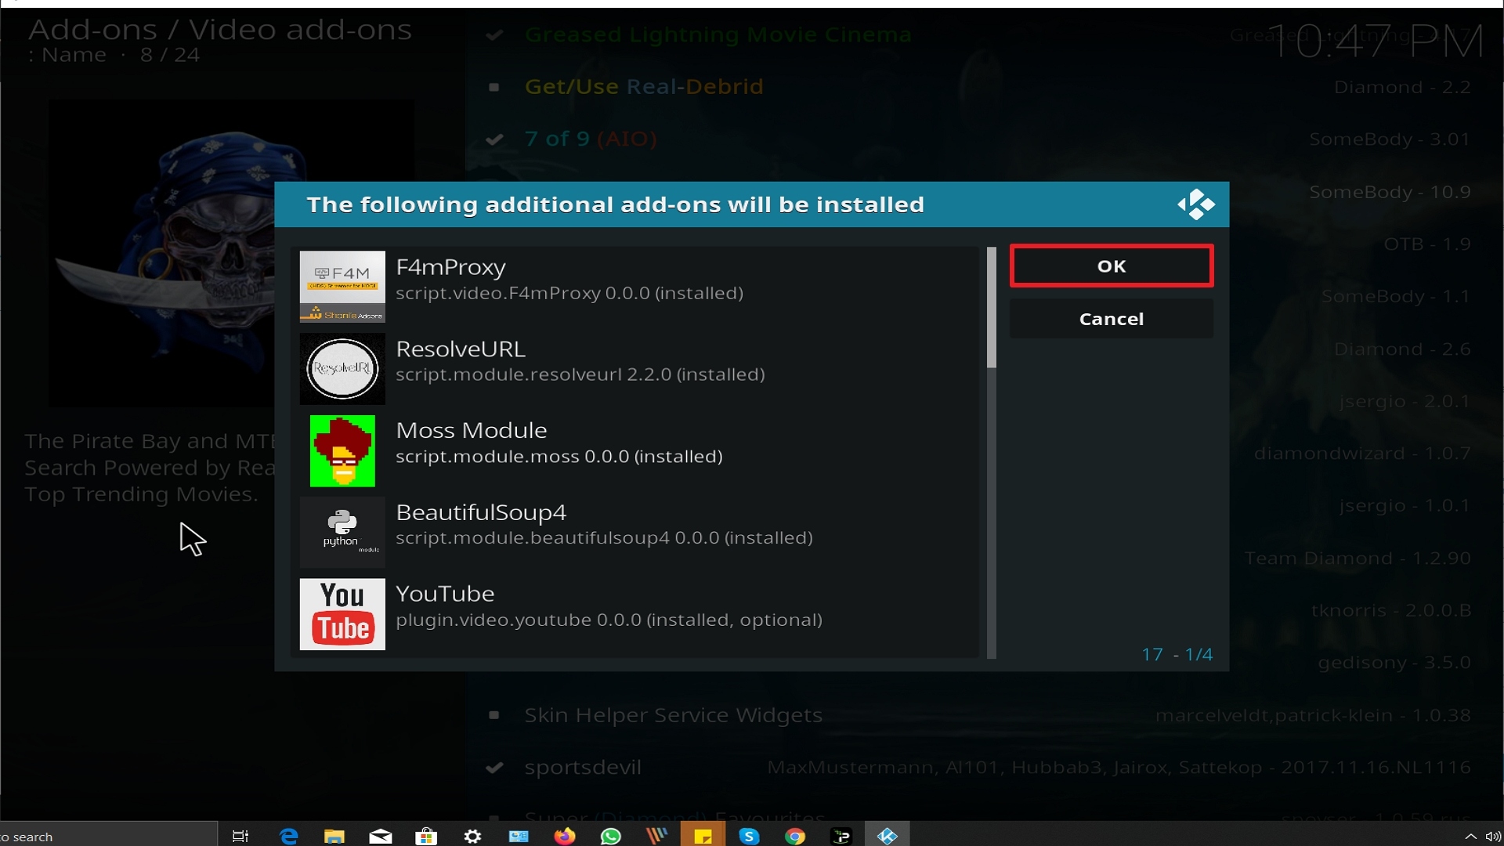The width and height of the screenshot is (1504, 846).
Task: Launch Microsoft Edge from taskbar
Action: (x=289, y=836)
